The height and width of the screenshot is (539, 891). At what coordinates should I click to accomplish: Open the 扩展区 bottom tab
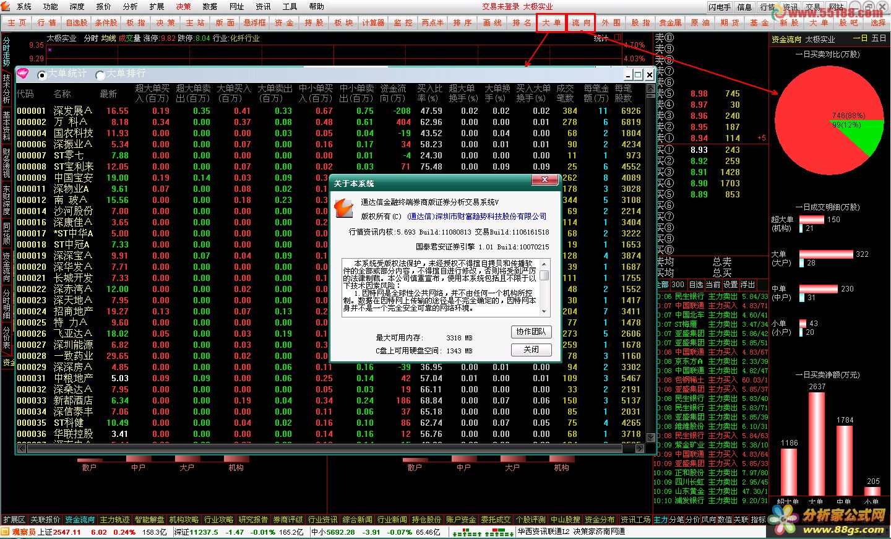(x=14, y=520)
